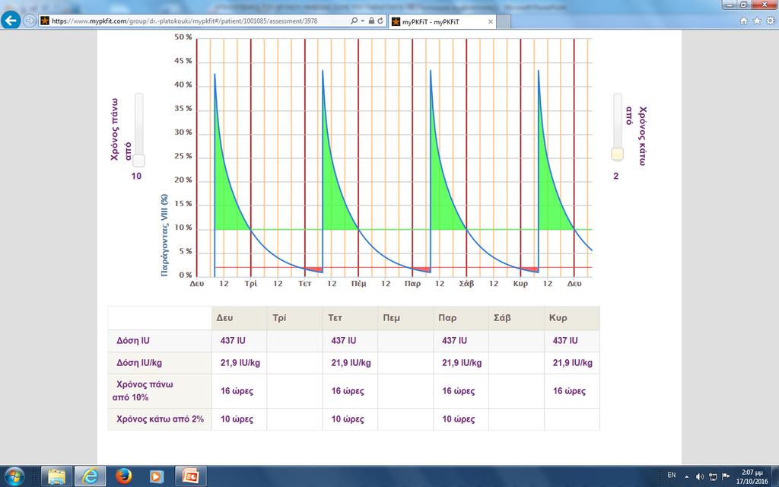The image size is (779, 487).
Task: Click the Σάβ column header in table
Action: [x=517, y=318]
